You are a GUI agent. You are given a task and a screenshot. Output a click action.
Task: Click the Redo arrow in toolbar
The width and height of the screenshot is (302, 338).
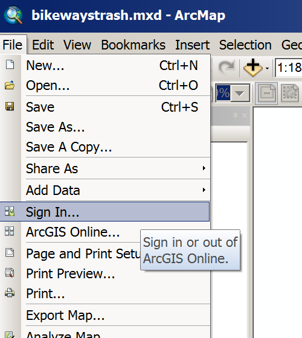226,67
